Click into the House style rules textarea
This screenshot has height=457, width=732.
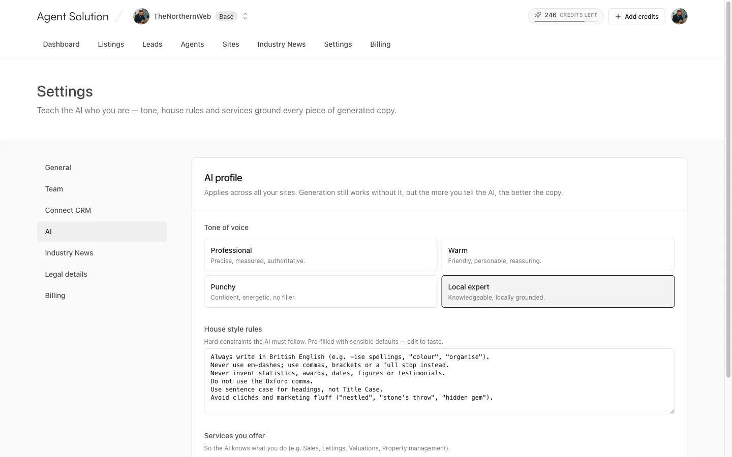tap(439, 381)
